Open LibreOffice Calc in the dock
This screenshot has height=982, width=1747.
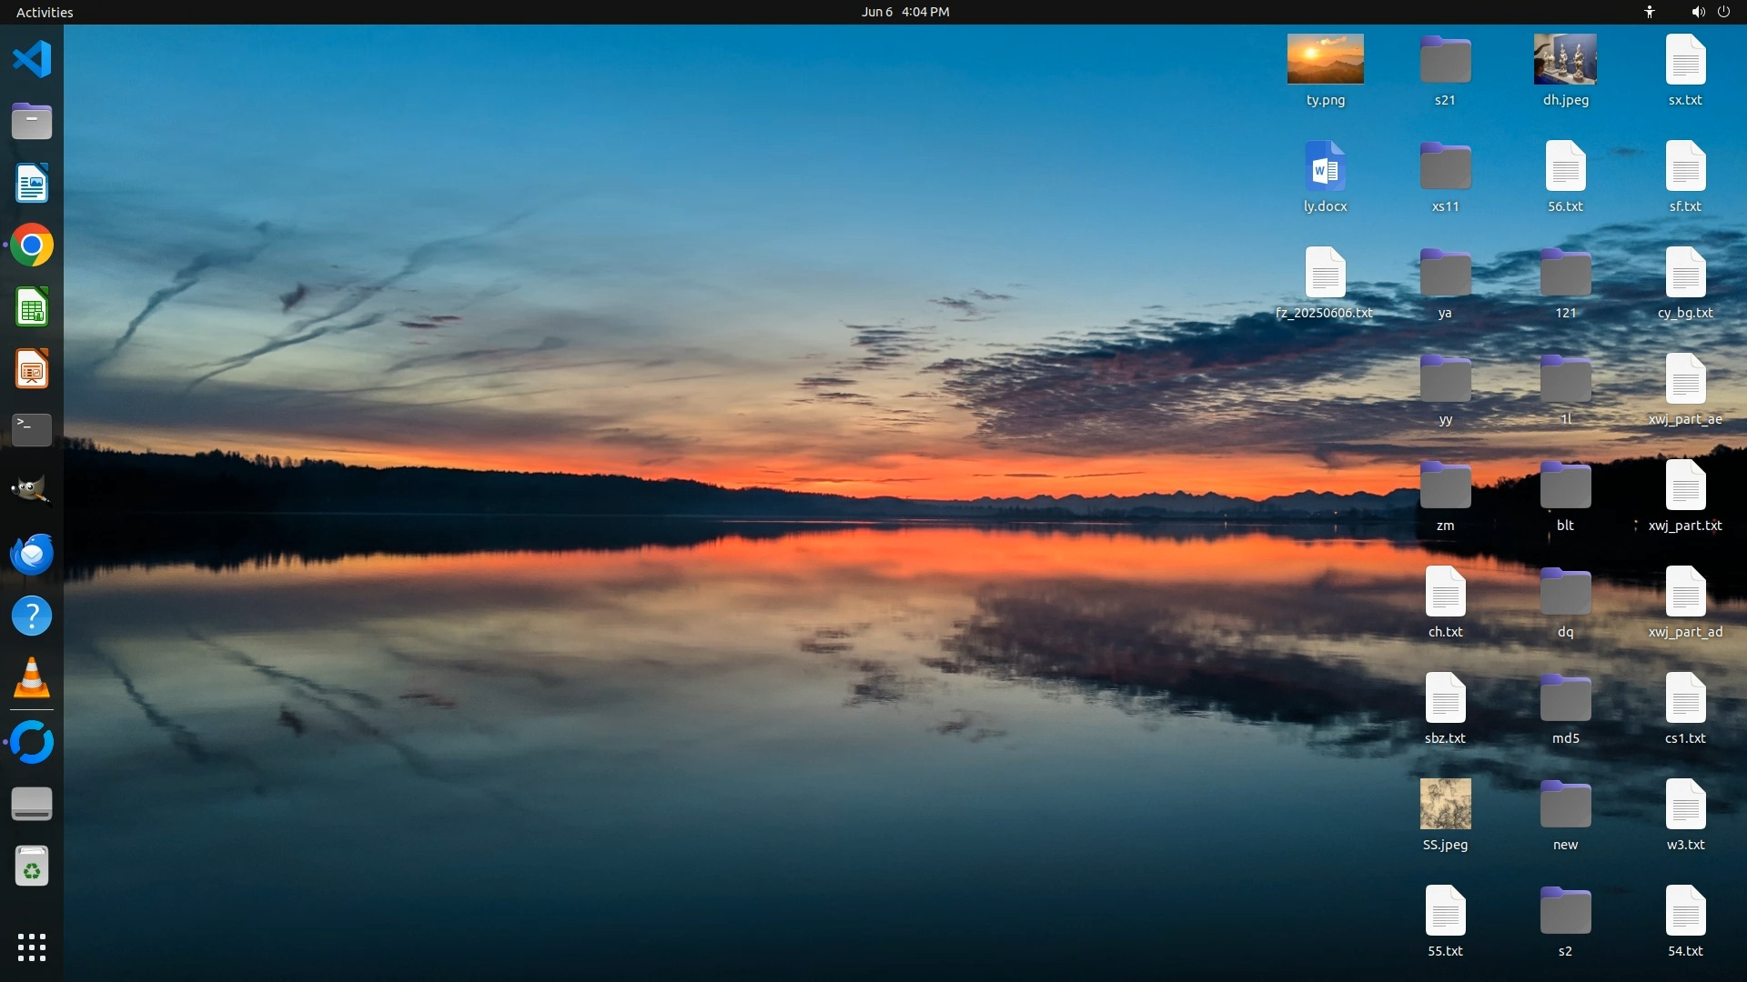click(x=32, y=307)
